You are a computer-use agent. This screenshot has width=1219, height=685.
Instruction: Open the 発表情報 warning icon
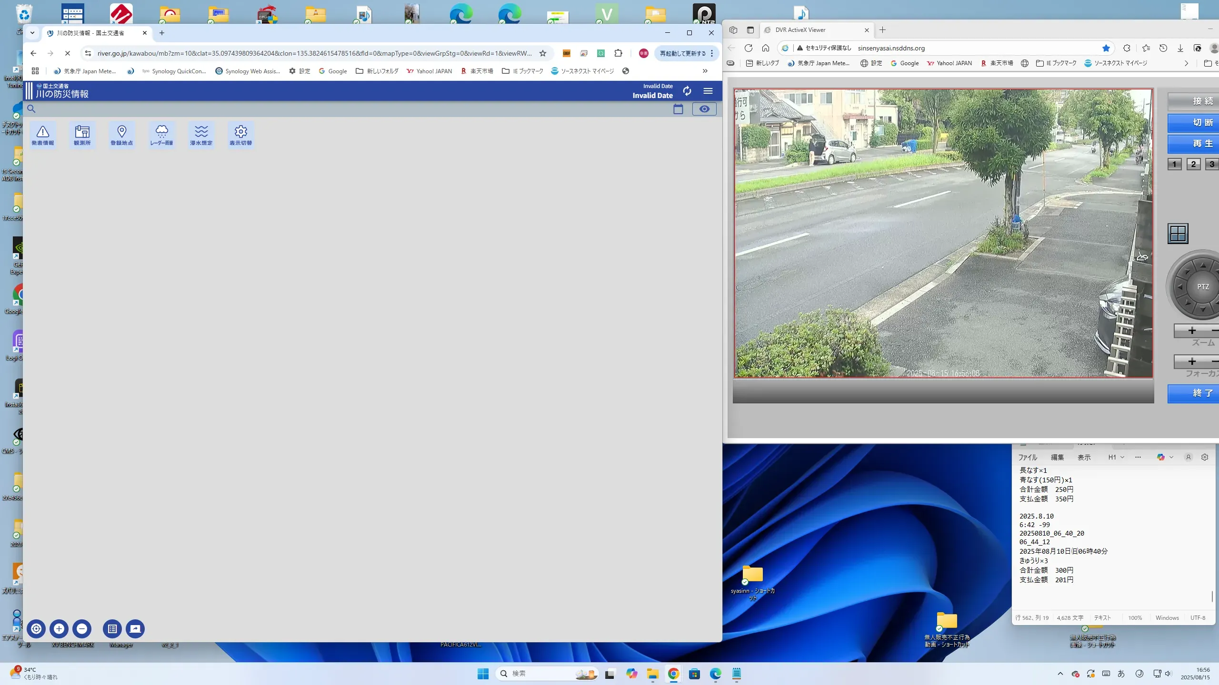(x=43, y=135)
